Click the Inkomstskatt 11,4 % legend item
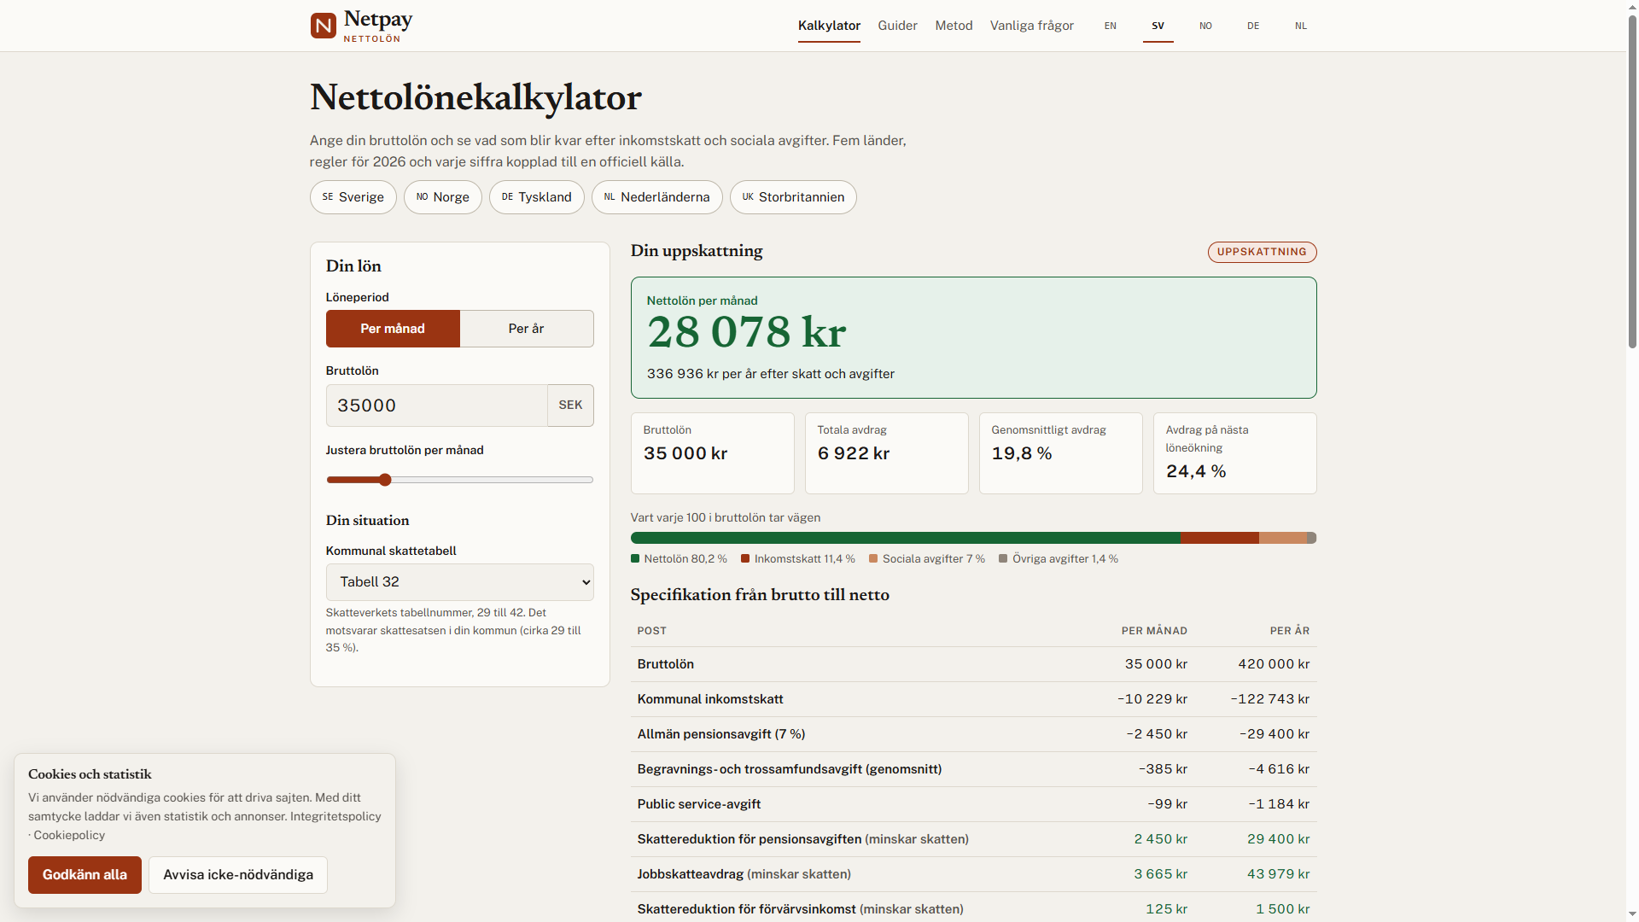1639x922 pixels. pos(797,559)
